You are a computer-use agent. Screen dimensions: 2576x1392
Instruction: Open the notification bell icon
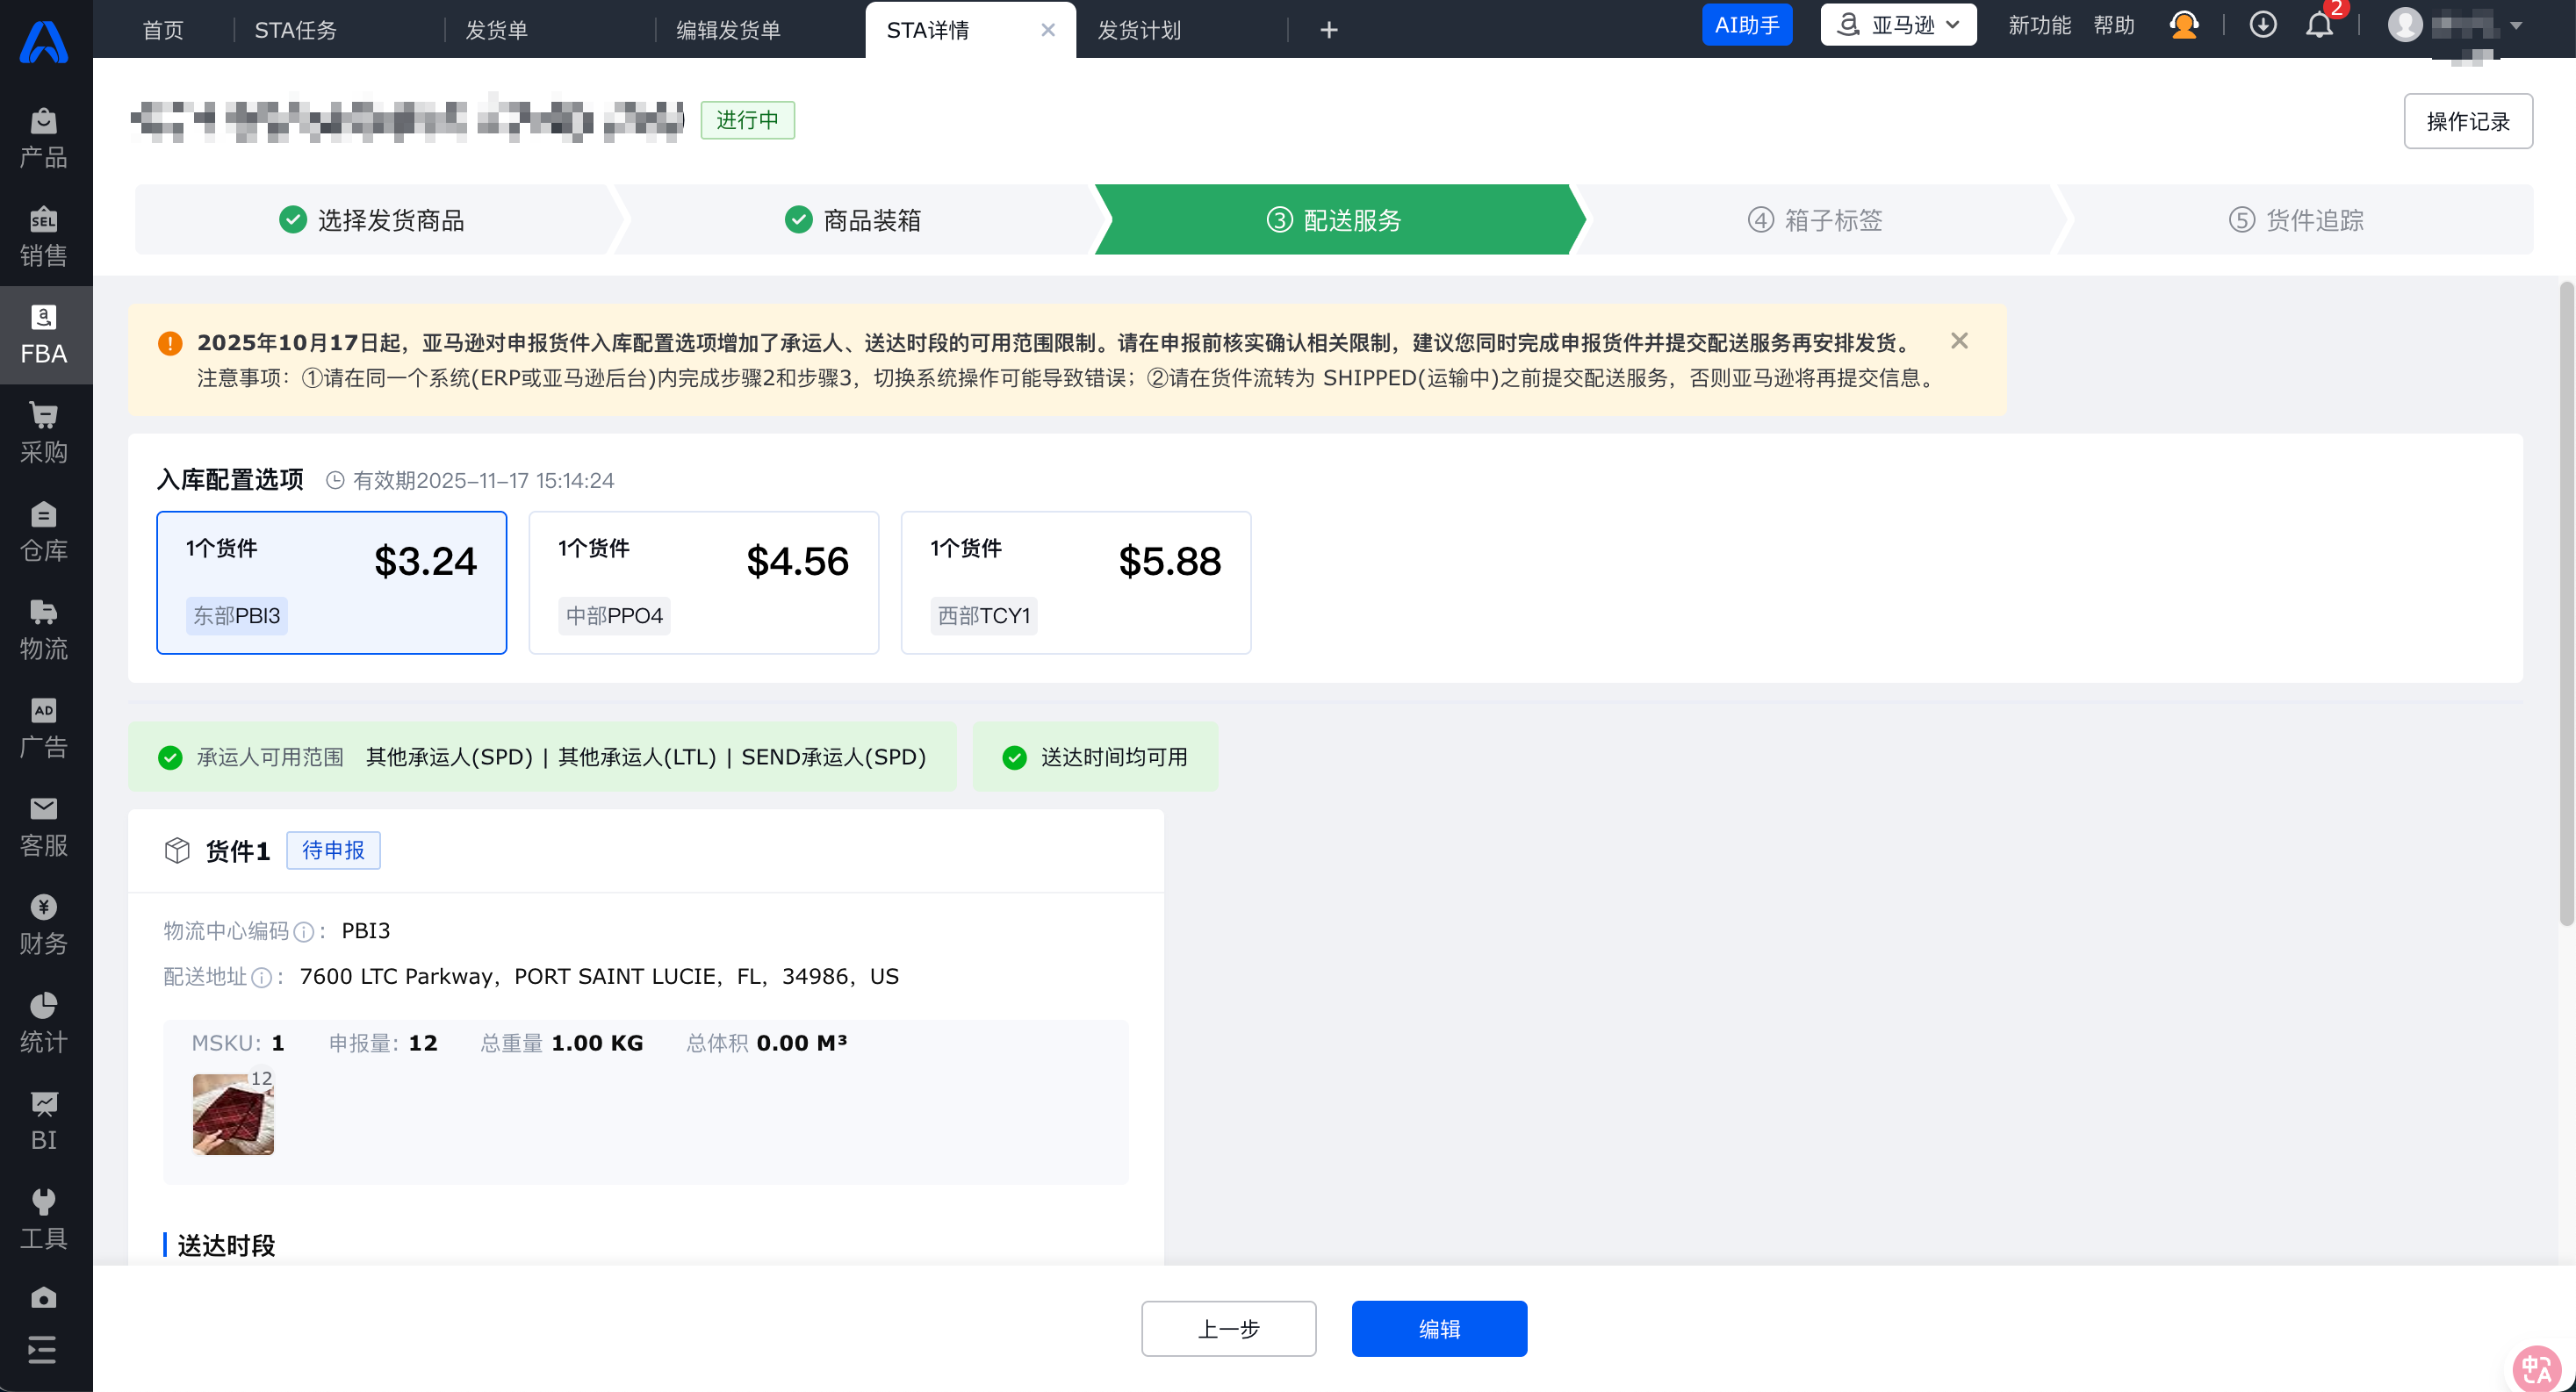(x=2319, y=25)
